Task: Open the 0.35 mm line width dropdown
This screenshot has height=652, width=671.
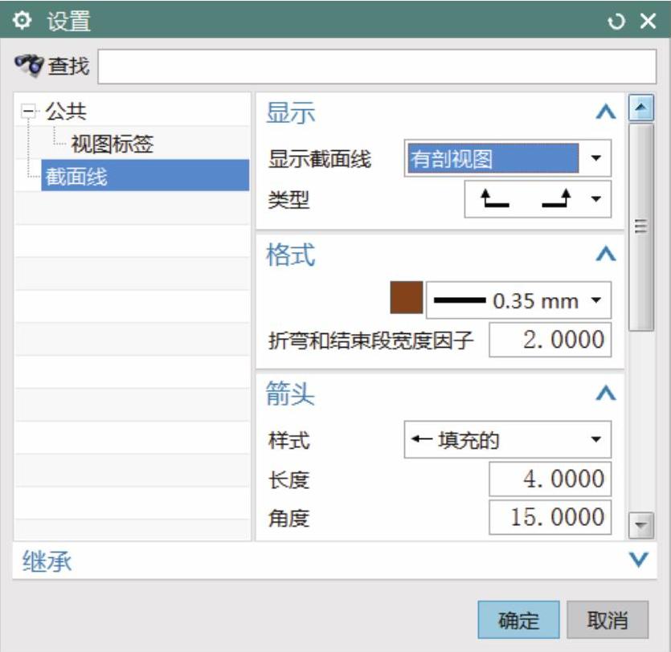Action: click(x=518, y=300)
